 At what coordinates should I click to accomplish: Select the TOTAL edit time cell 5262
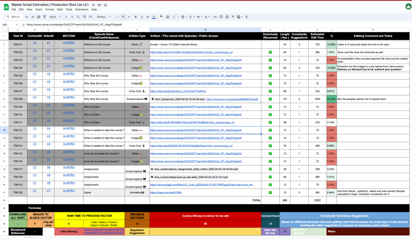pyautogui.click(x=317, y=200)
